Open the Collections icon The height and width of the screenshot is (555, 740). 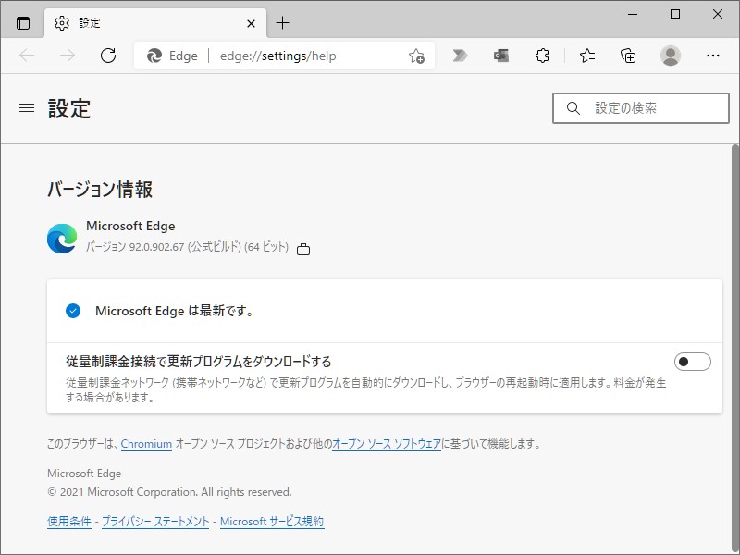pos(628,55)
